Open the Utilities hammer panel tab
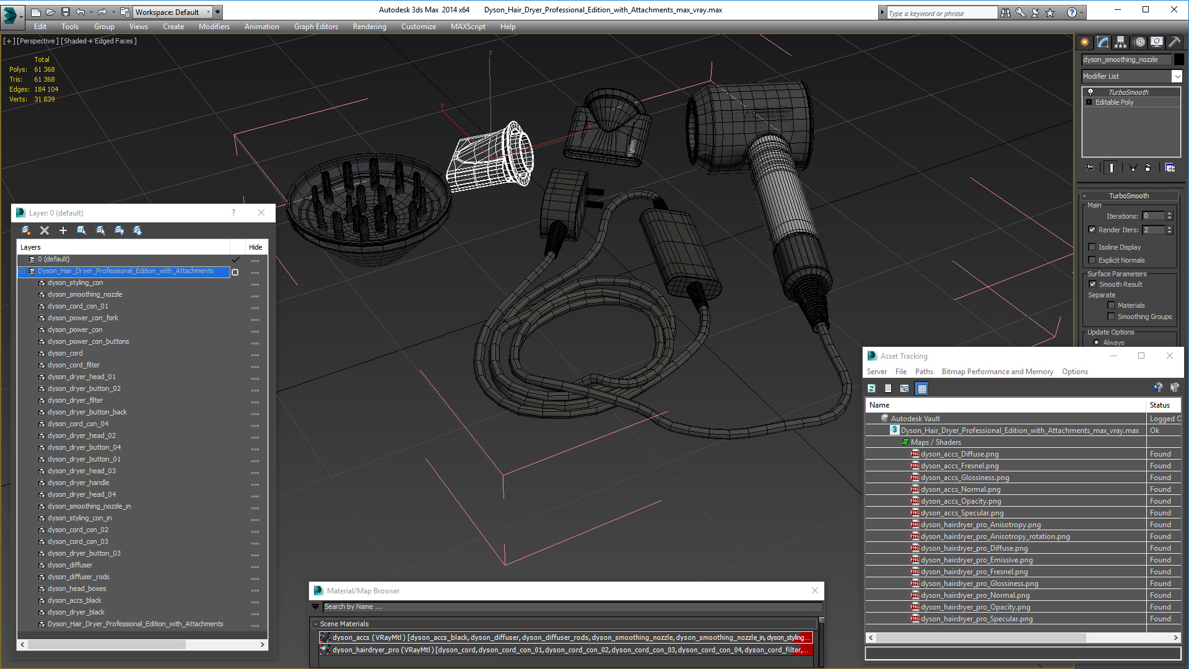The width and height of the screenshot is (1189, 669). click(x=1174, y=42)
